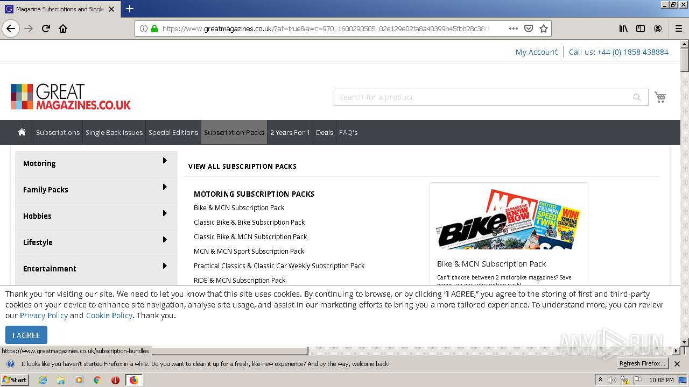Open the My Account link
This screenshot has width=689, height=387.
tap(537, 52)
